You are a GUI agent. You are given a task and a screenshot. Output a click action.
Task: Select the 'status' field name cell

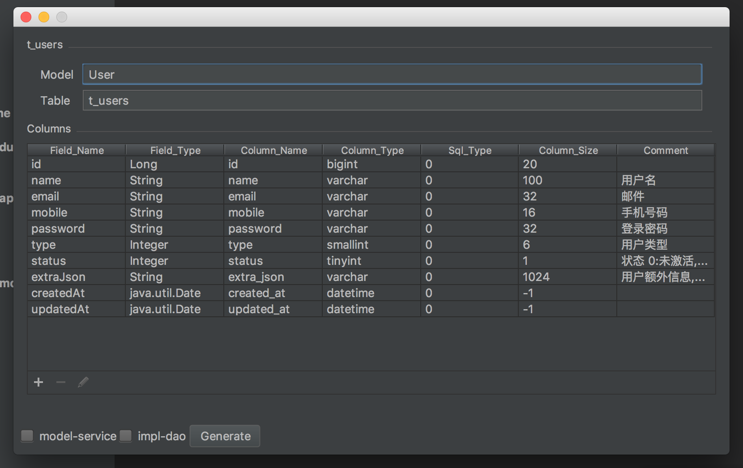pyautogui.click(x=77, y=261)
